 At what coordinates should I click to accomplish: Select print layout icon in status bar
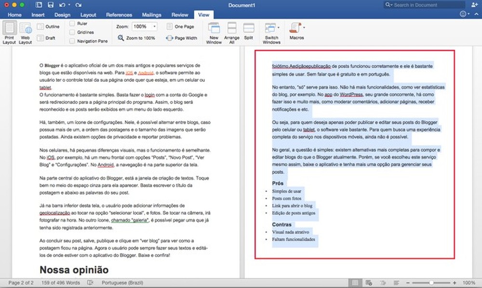[355, 283]
